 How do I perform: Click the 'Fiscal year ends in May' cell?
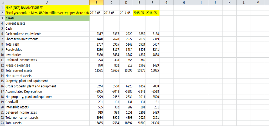(47, 13)
